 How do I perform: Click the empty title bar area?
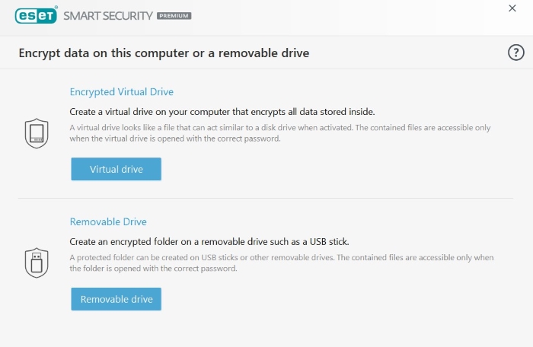pos(343,15)
